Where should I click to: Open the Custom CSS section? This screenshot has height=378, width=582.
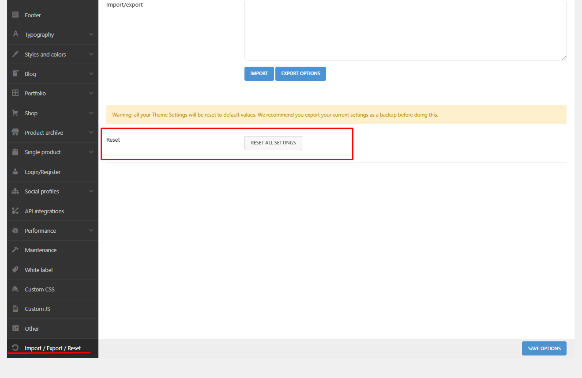(x=53, y=289)
